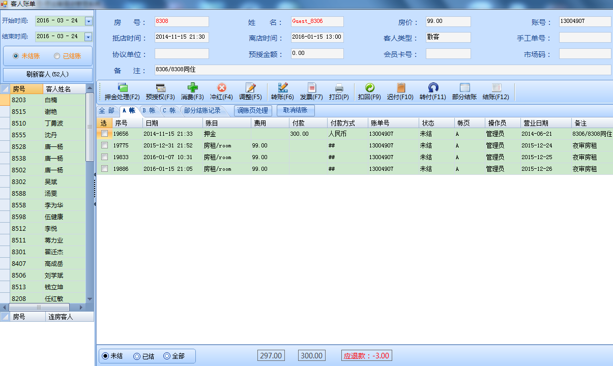Image resolution: width=613 pixels, height=366 pixels.
Task: Select guest row 8598 伍健康
Action: point(48,217)
